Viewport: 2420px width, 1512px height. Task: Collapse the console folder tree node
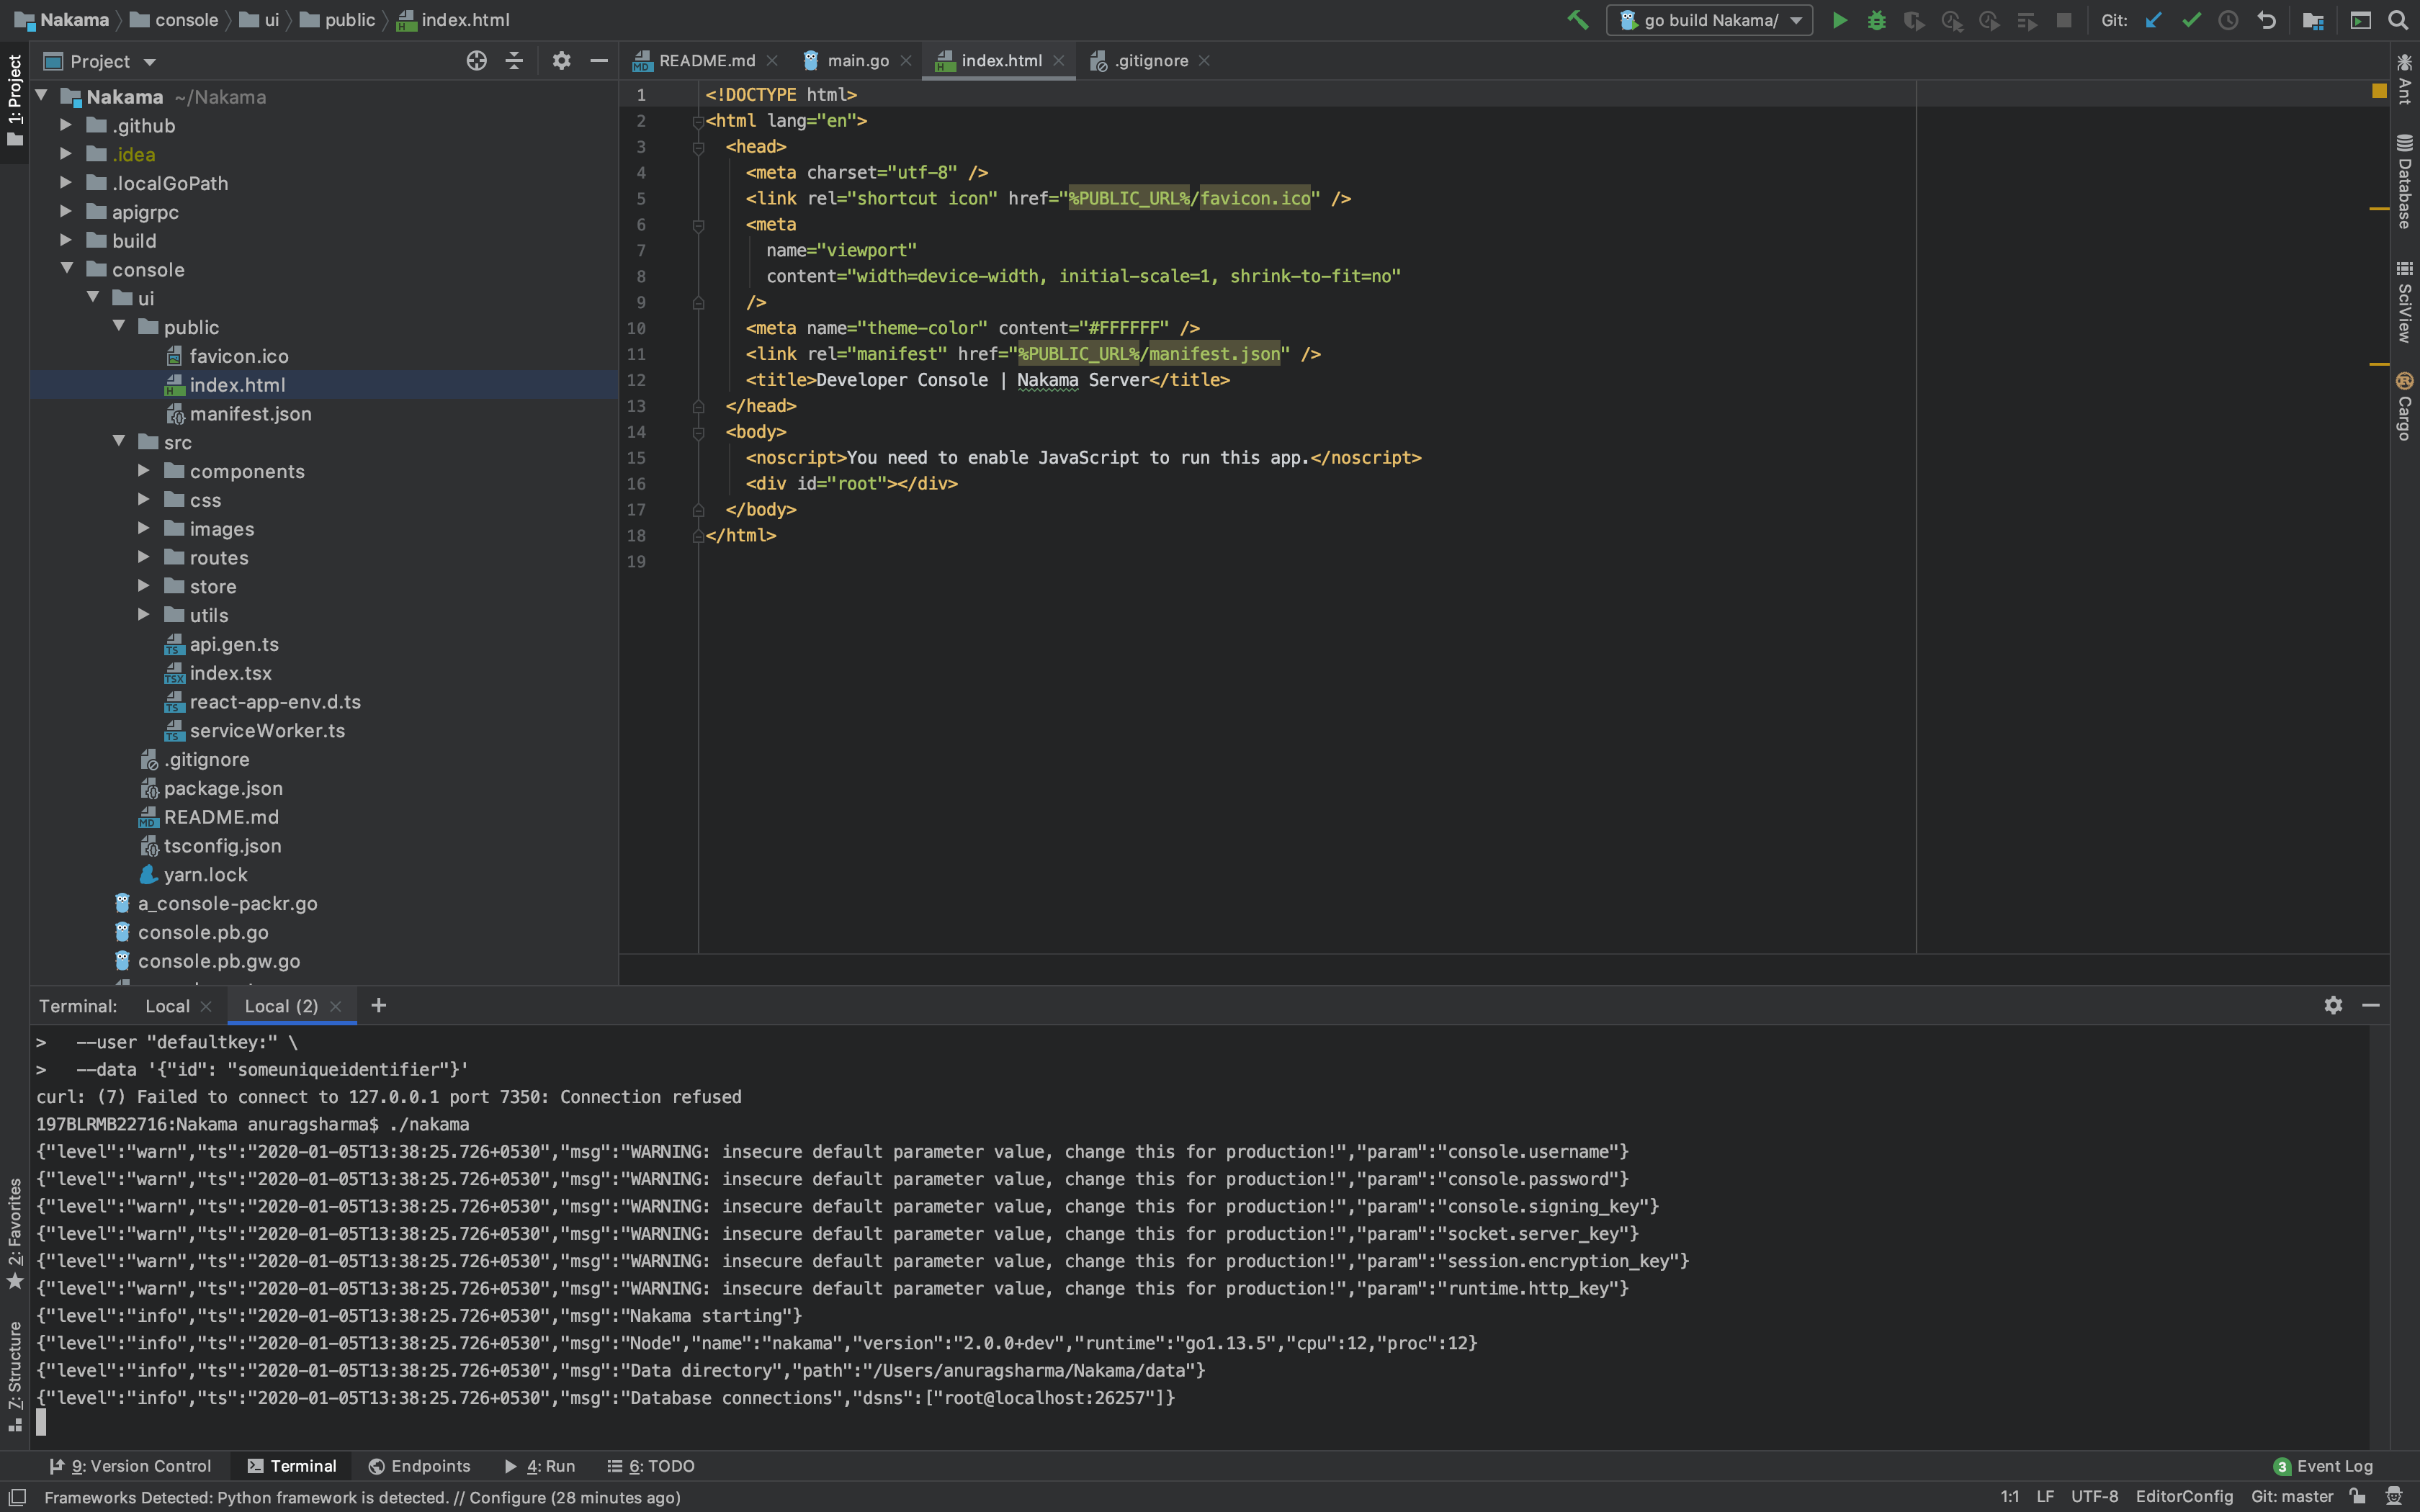point(67,269)
